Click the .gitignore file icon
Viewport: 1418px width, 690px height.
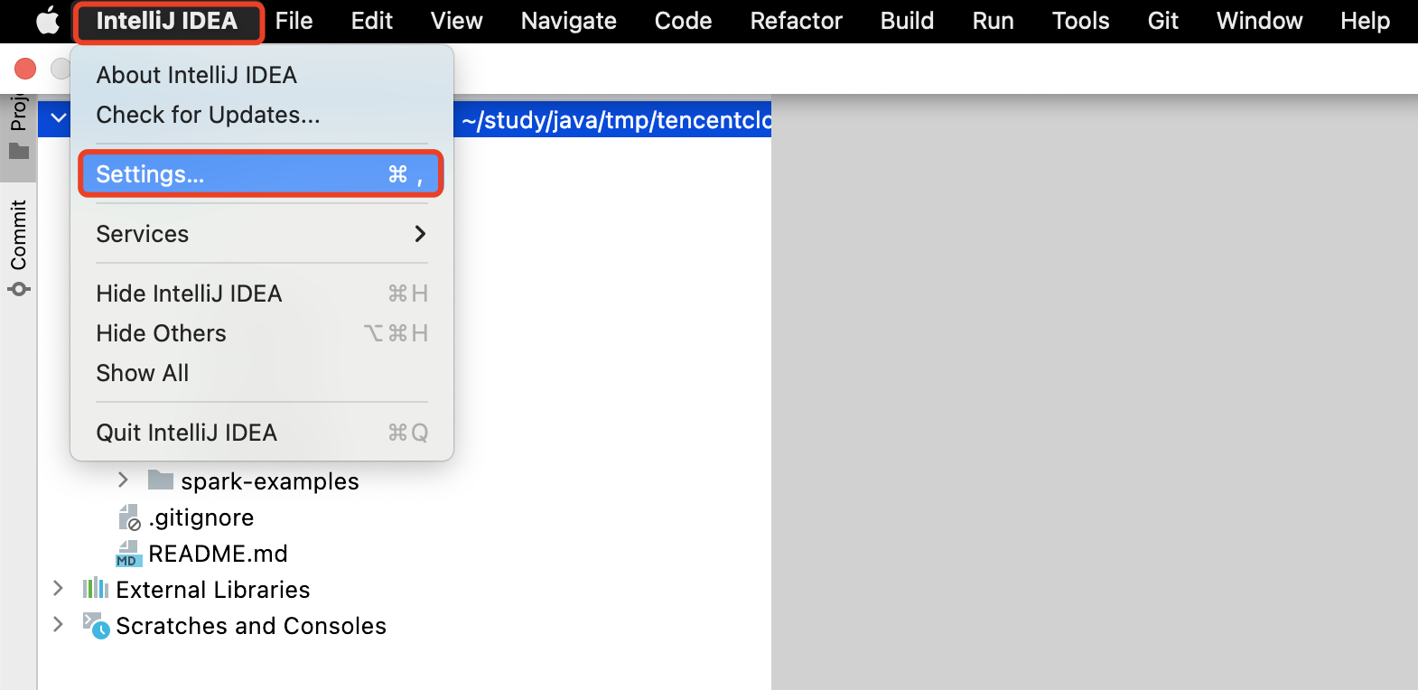click(x=130, y=517)
